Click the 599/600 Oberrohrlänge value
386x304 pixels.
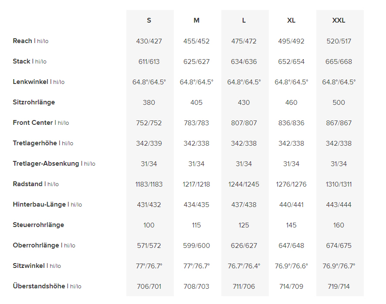pos(196,246)
